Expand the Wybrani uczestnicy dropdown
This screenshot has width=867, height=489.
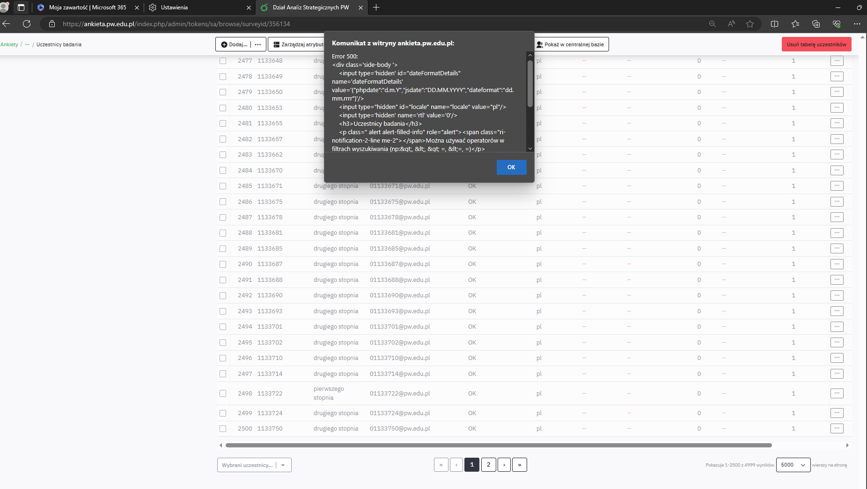[x=283, y=465]
